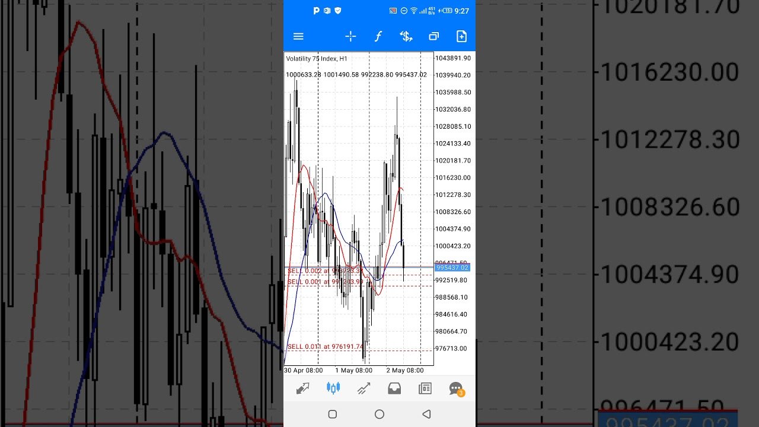Tap the OHLC values line
Viewport: 759px width, 427px height.
tap(356, 75)
